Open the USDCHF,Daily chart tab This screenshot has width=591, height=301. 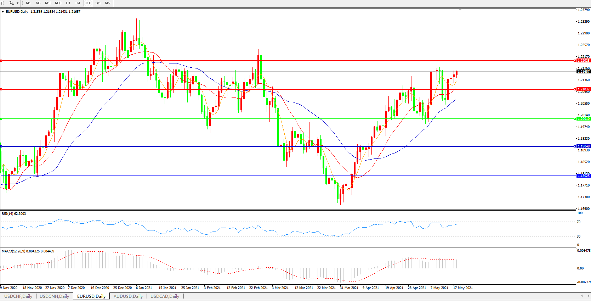[18, 296]
